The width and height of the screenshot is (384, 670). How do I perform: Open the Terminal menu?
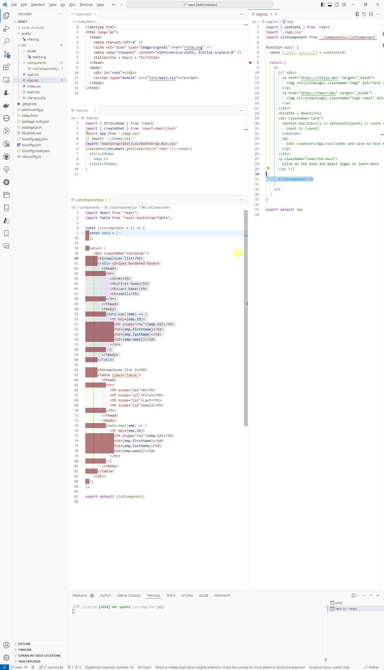coord(86,5)
